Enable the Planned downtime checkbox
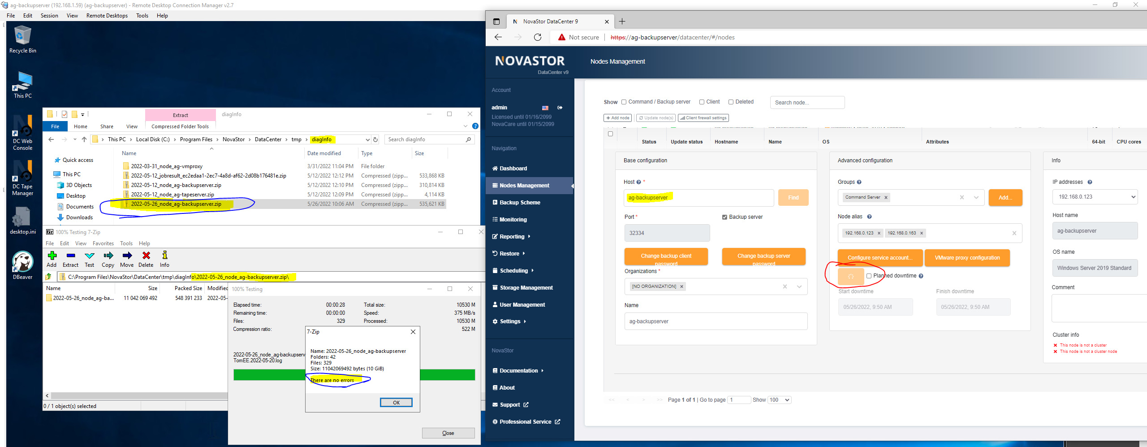Viewport: 1147px width, 447px height. [869, 276]
